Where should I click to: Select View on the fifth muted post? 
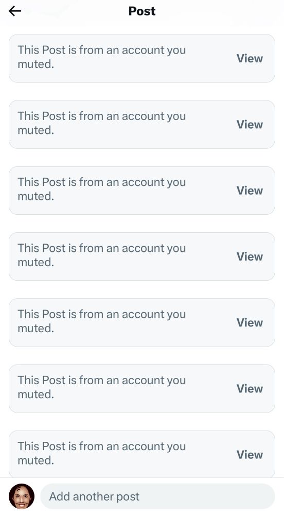(x=250, y=322)
